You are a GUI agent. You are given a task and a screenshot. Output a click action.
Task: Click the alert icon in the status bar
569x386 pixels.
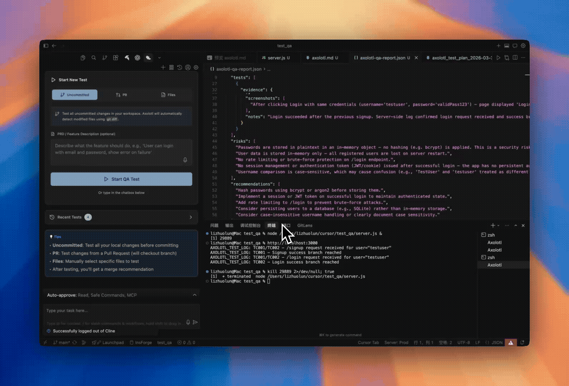coord(510,343)
